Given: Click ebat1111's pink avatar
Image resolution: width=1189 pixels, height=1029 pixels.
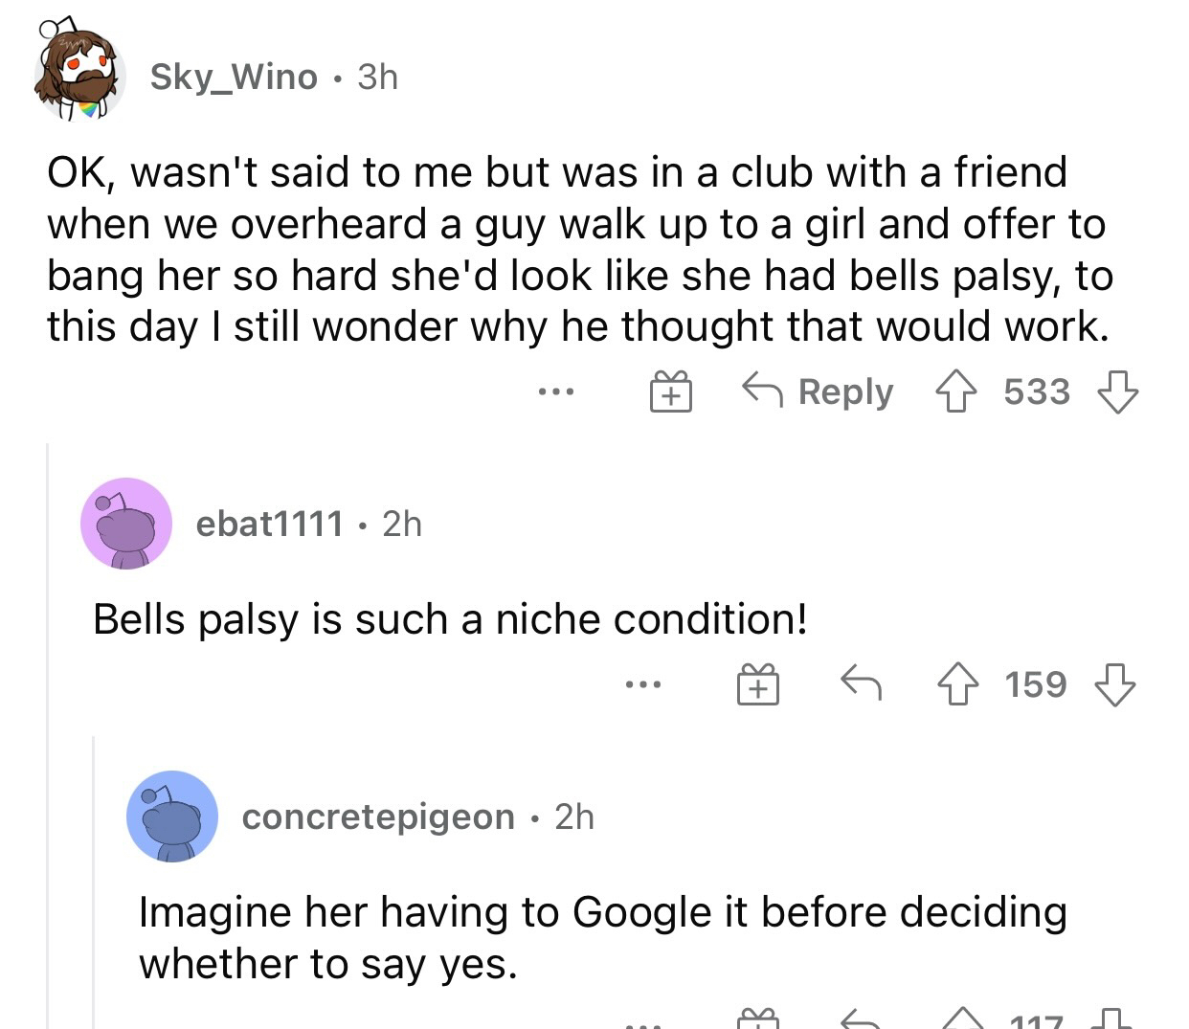Looking at the screenshot, I should click(x=125, y=524).
